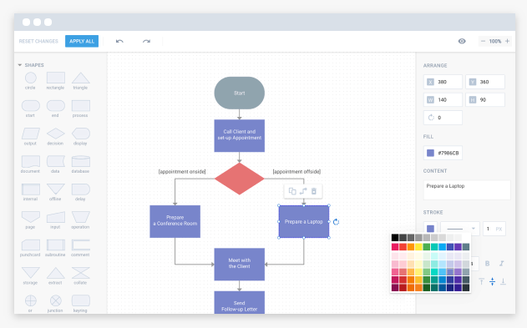Click the delete trash icon above selected block
This screenshot has width=527, height=328.
[x=314, y=191]
